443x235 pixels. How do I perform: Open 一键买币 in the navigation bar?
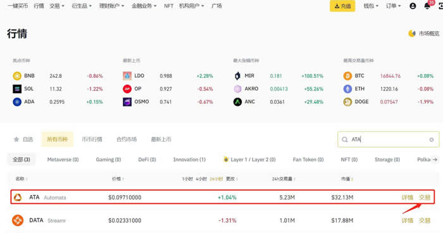[18, 6]
